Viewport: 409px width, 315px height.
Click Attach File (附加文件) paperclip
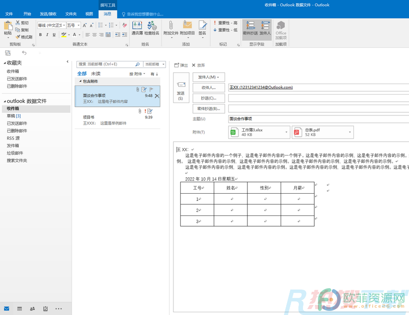tap(171, 29)
